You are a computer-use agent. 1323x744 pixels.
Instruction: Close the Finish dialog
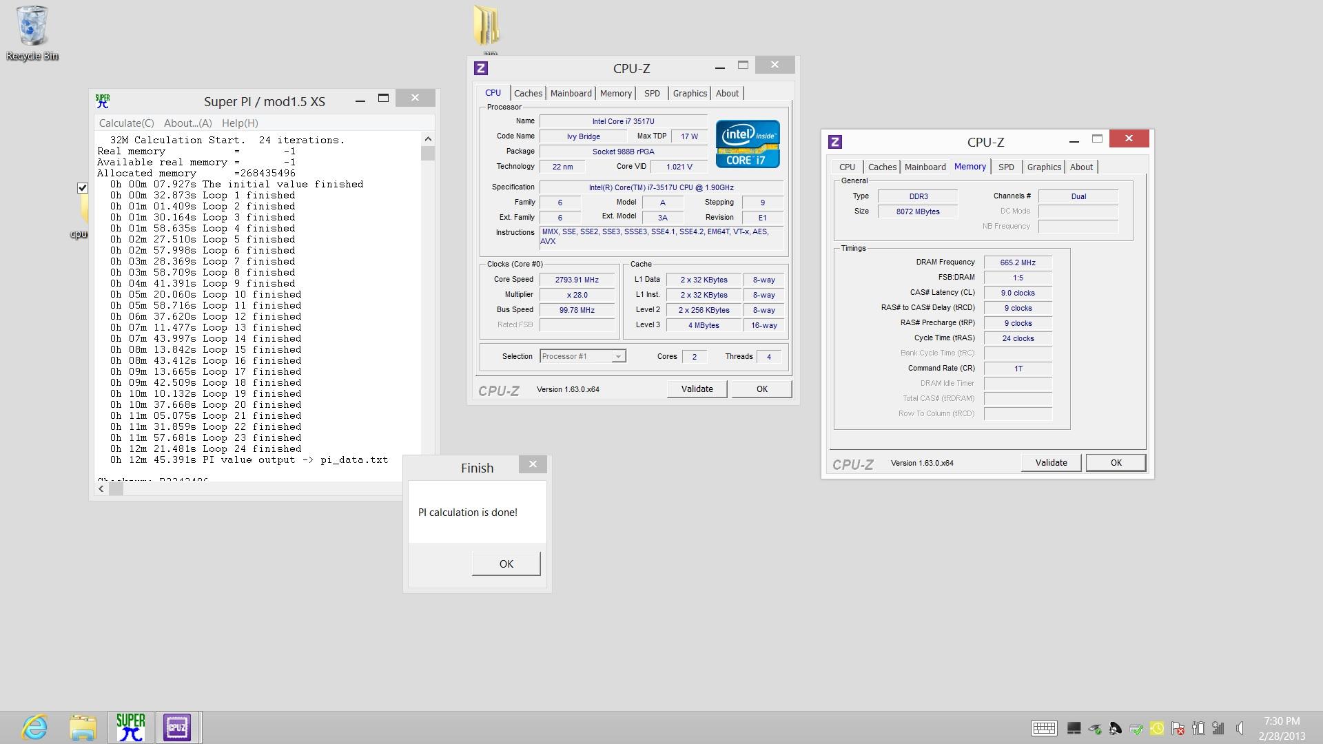(533, 464)
